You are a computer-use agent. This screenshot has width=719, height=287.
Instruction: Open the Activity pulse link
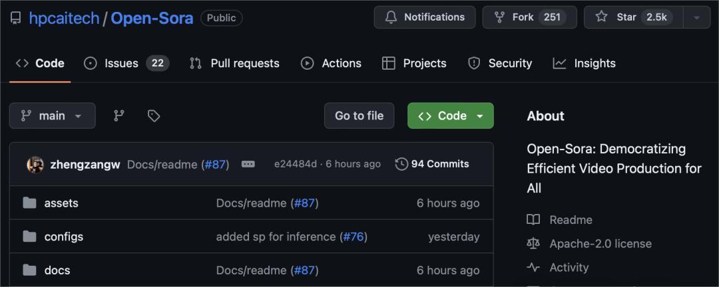tap(569, 268)
